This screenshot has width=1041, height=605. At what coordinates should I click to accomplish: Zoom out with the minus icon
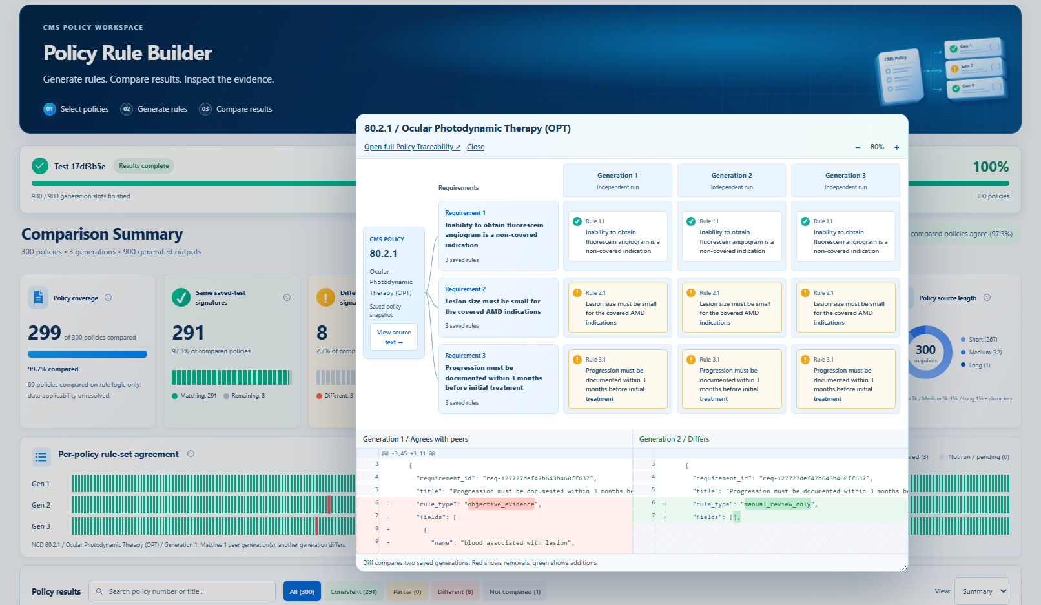[858, 147]
